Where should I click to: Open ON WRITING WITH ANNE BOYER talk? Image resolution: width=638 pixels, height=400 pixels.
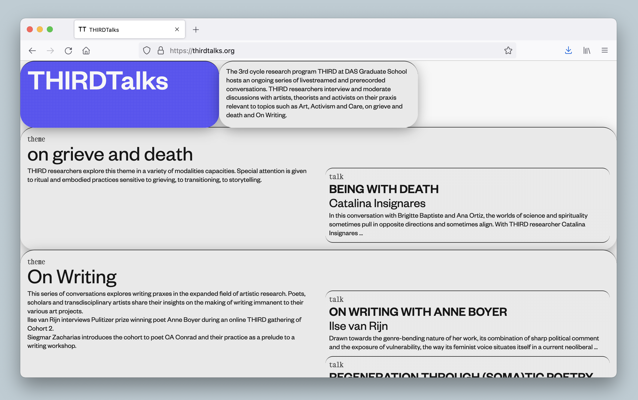click(x=418, y=312)
